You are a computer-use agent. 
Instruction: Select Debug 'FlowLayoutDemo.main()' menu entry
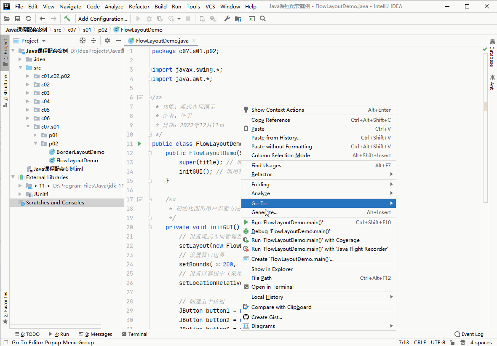tap(318, 231)
